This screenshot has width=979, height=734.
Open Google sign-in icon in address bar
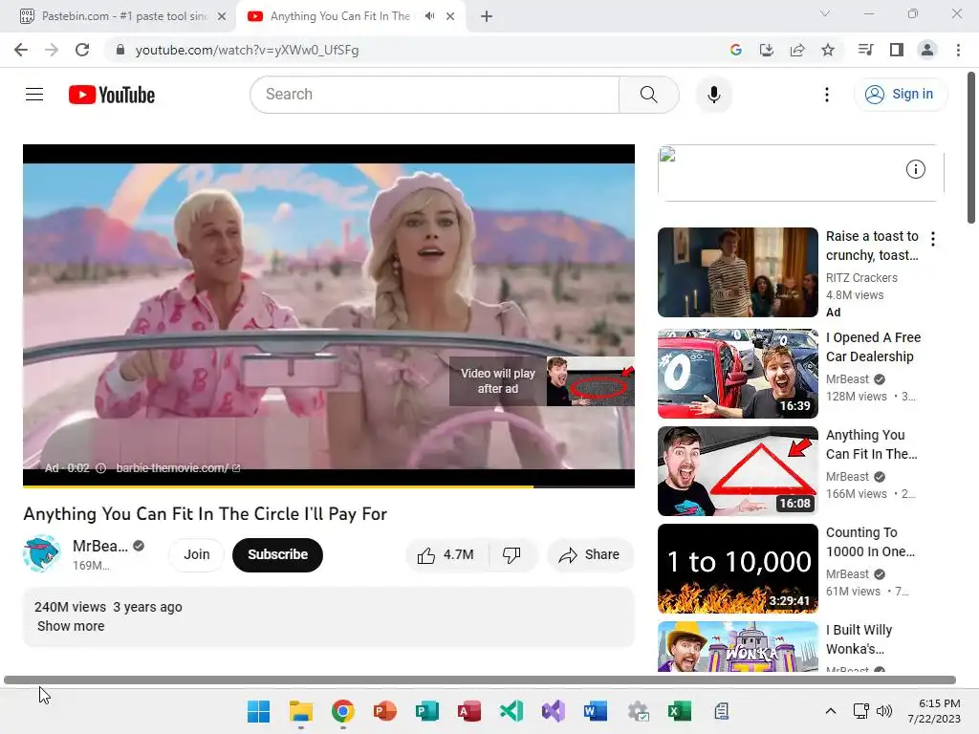pyautogui.click(x=735, y=50)
